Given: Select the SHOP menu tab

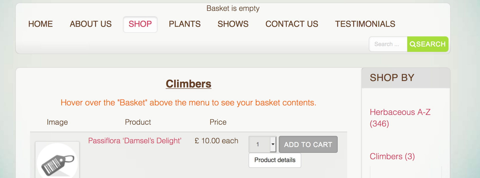Looking at the screenshot, I should 140,24.
